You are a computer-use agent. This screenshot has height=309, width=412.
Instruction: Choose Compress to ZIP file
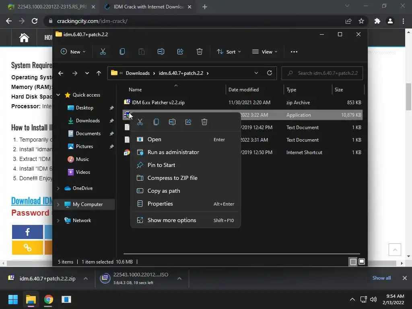tap(185, 178)
